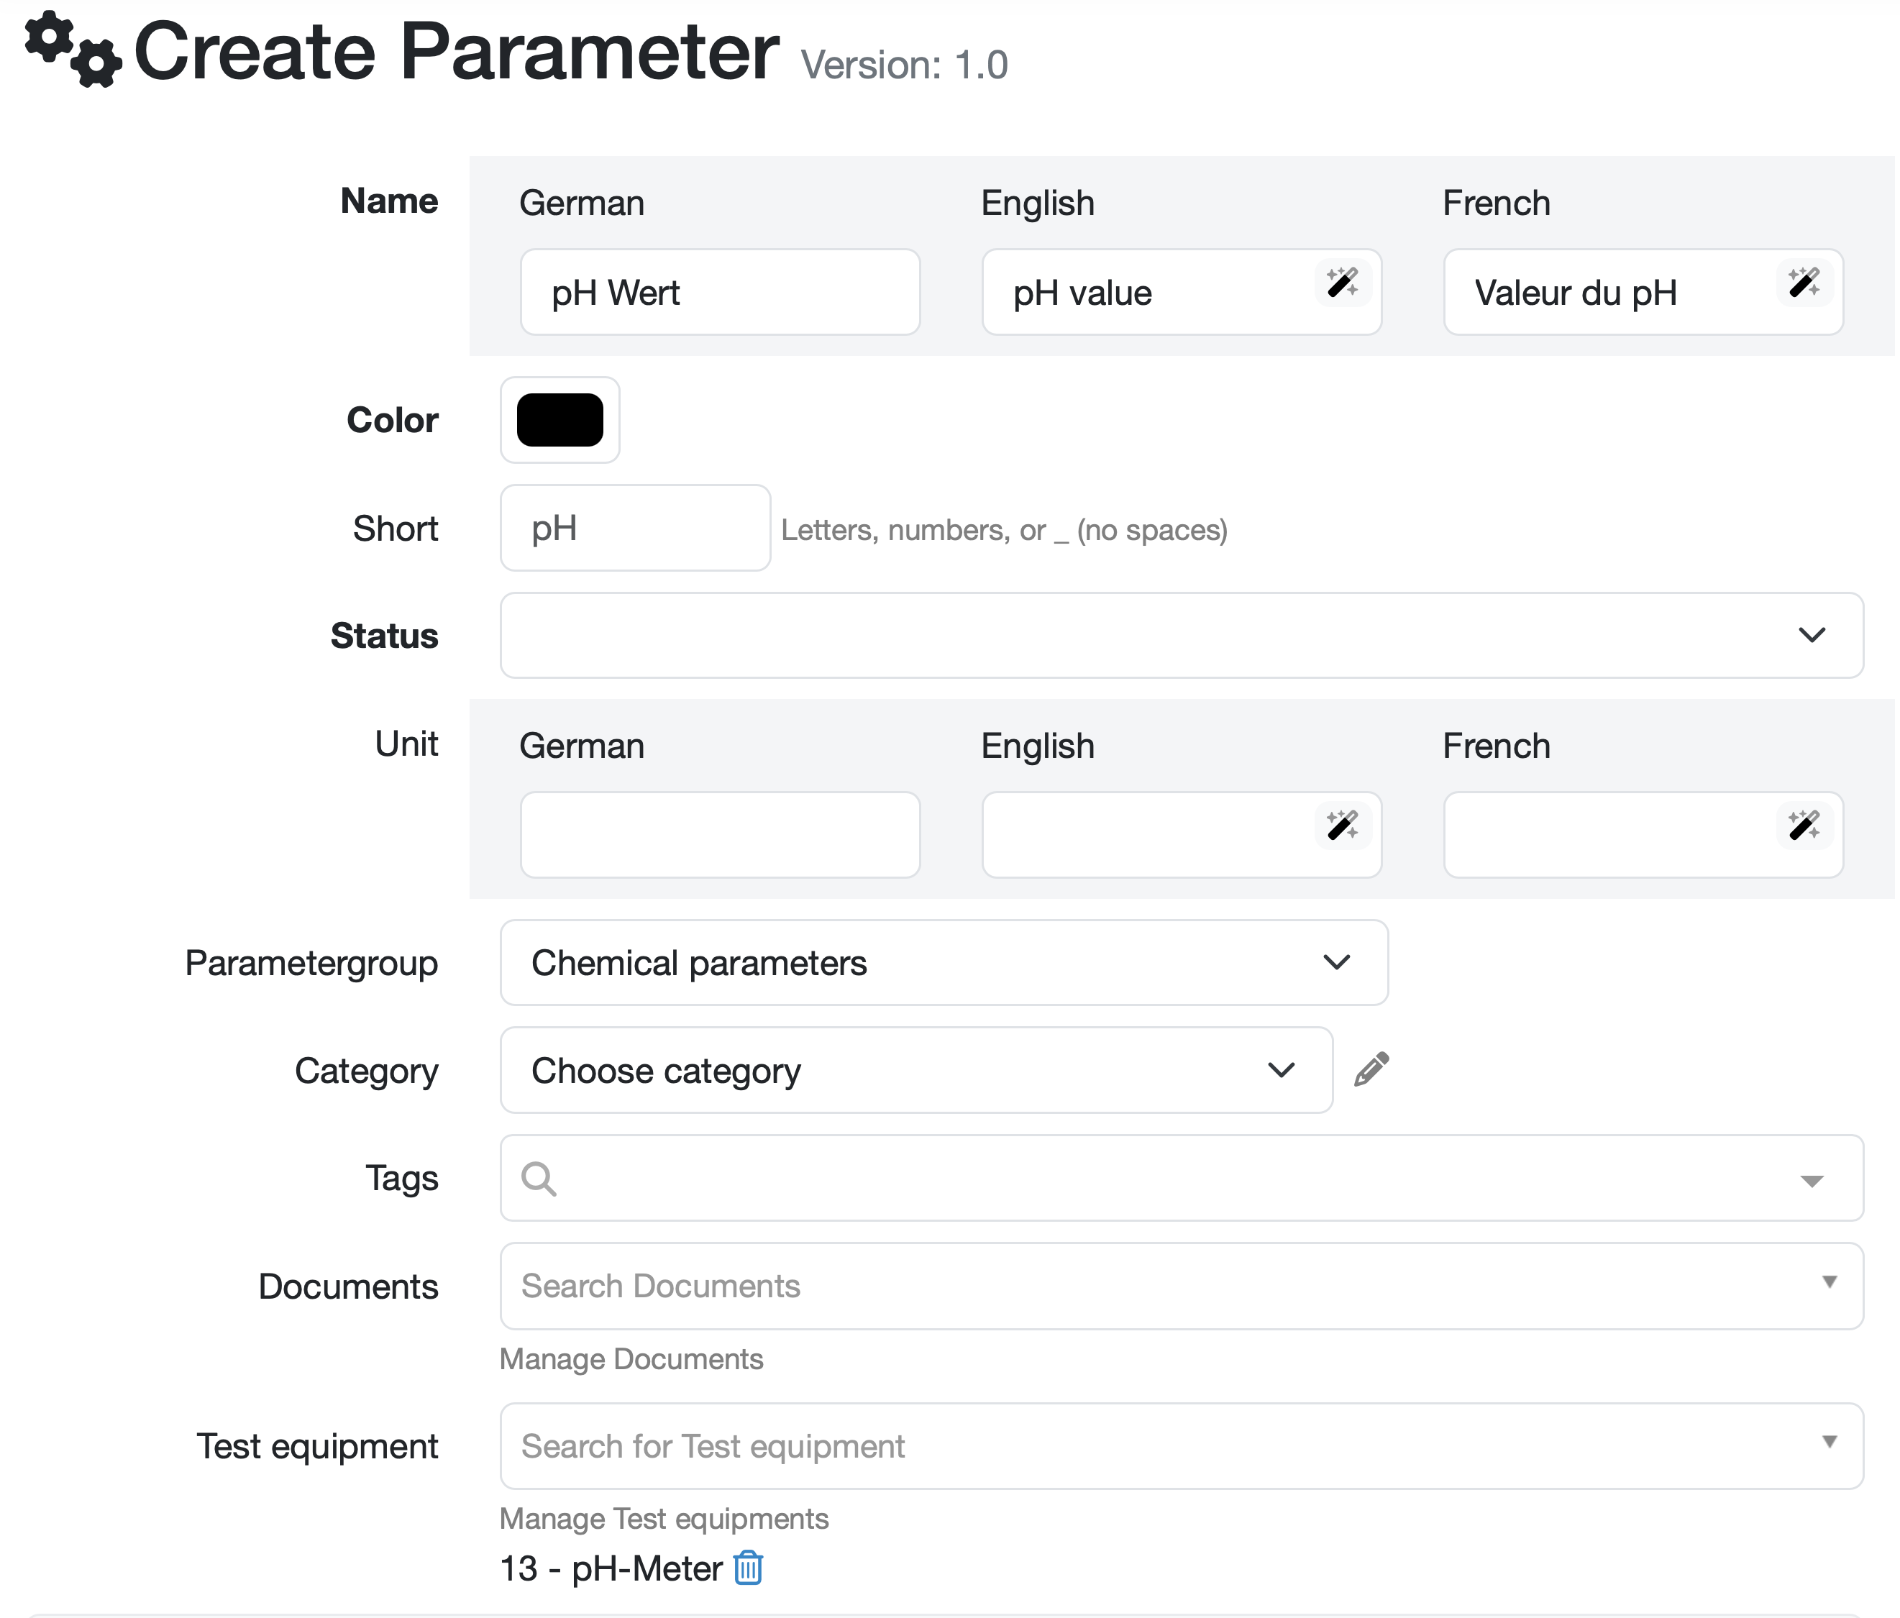Screen dimensions: 1900x1618
Task: Delete pH-Meter using trash icon
Action: click(x=748, y=1568)
